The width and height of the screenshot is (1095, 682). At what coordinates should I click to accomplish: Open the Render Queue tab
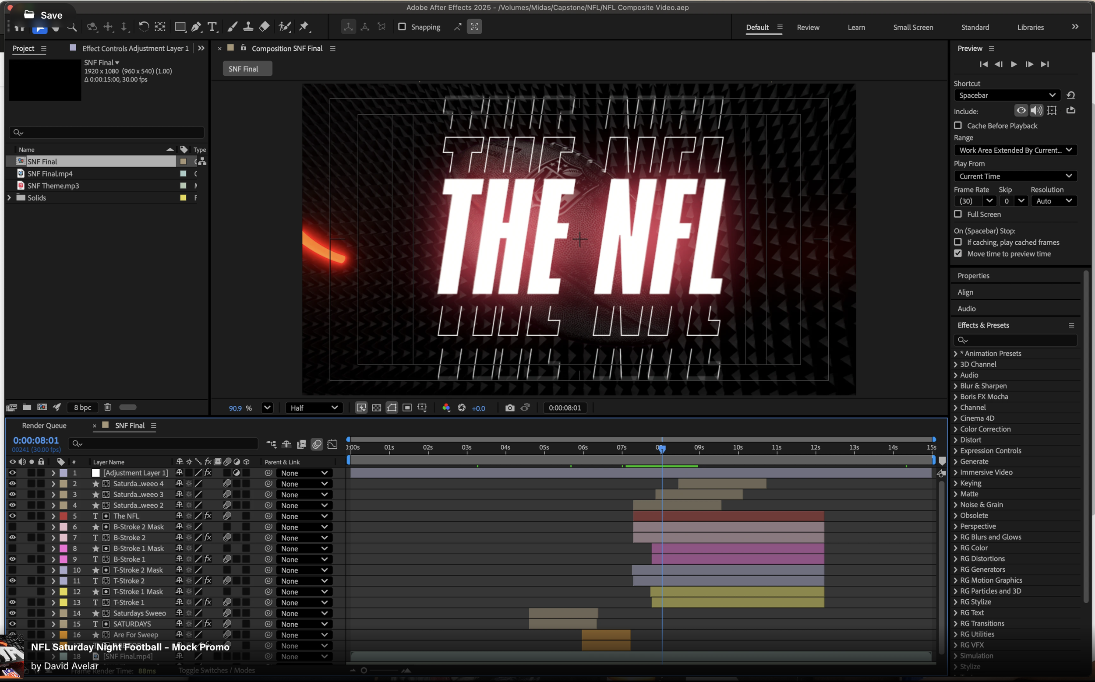(44, 425)
